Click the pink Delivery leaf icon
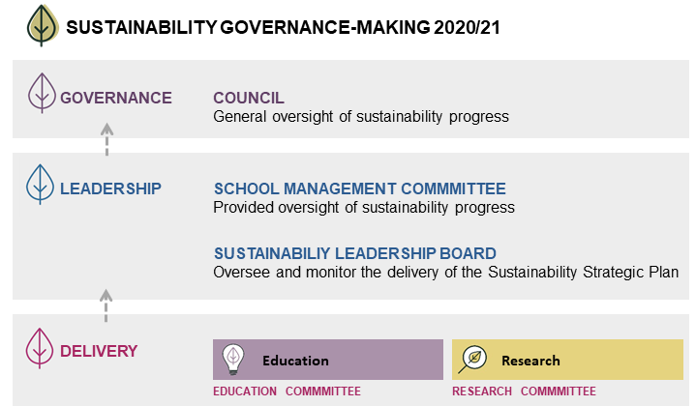The width and height of the screenshot is (696, 406). (x=41, y=348)
